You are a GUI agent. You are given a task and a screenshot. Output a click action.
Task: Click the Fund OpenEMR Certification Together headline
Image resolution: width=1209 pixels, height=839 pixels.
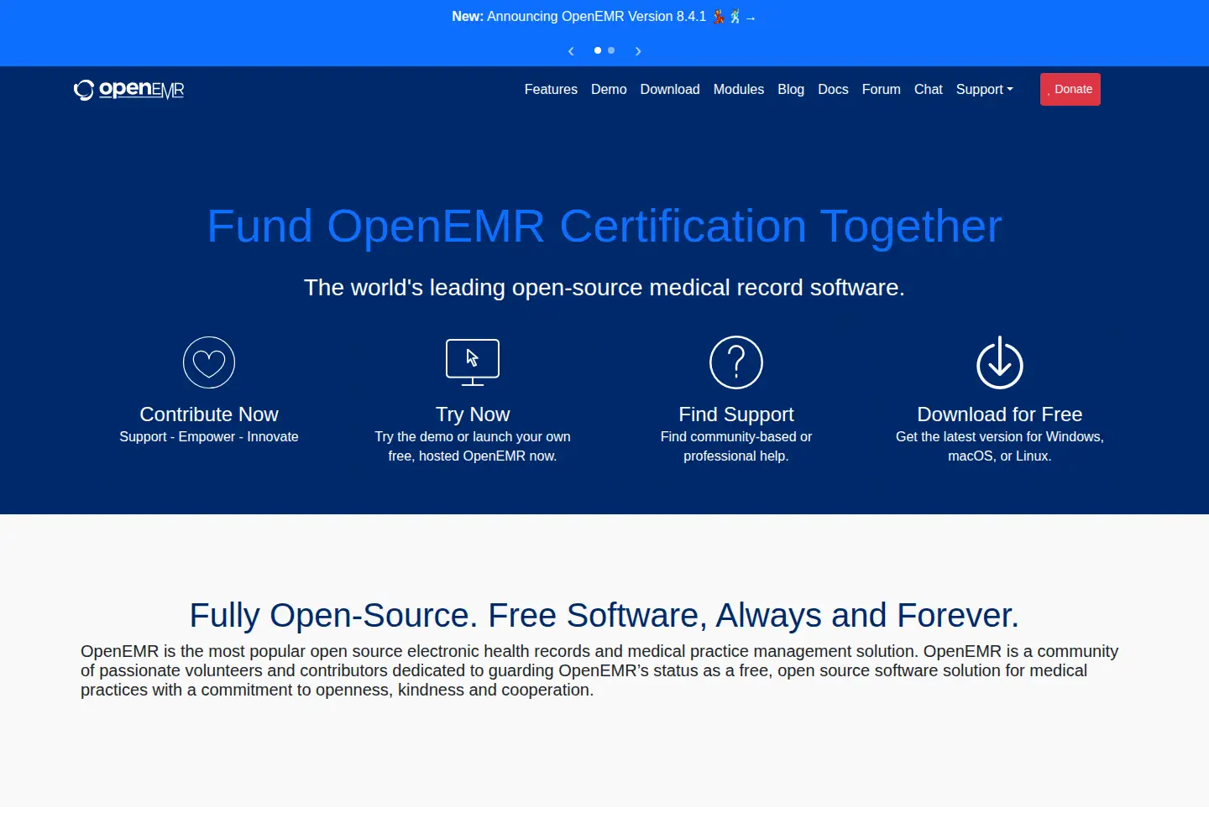[604, 227]
